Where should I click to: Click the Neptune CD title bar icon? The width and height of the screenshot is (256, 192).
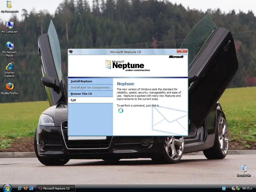(70, 52)
